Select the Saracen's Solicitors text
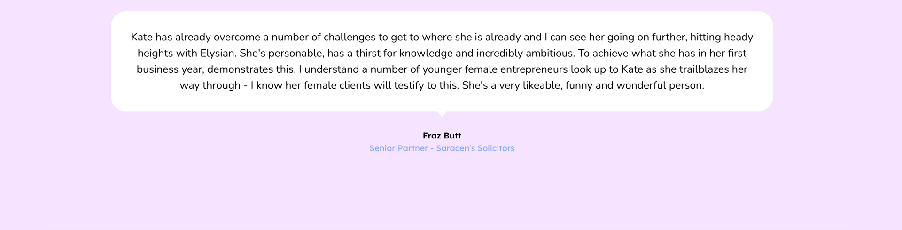The height and width of the screenshot is (230, 902). coord(475,148)
